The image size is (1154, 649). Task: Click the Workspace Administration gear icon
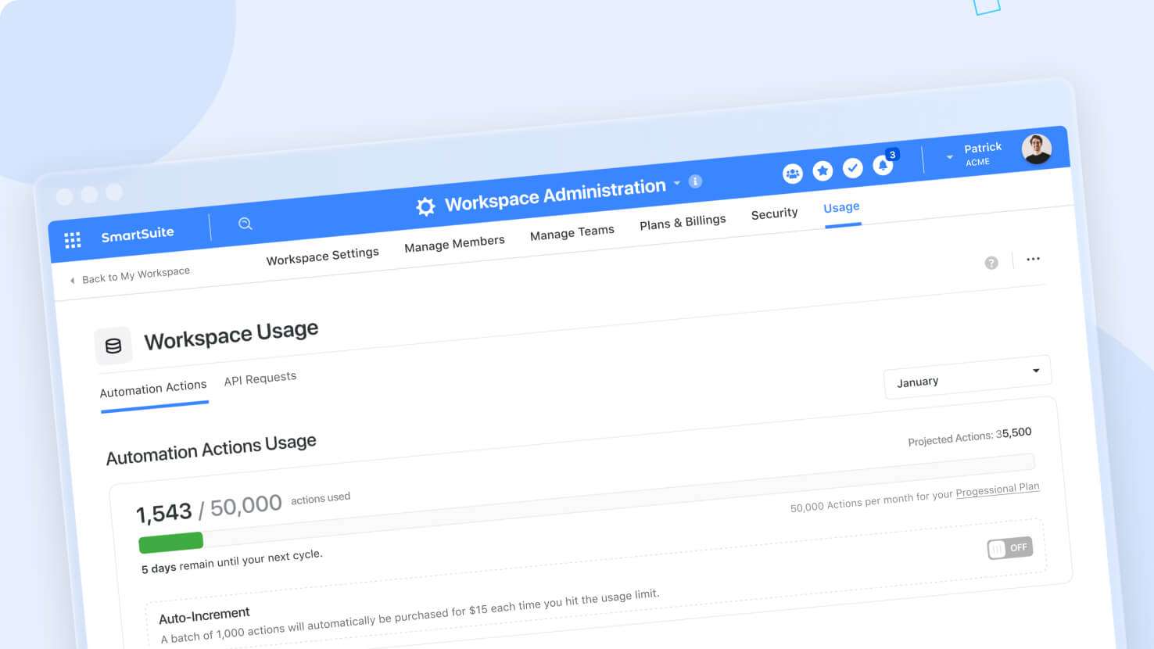pos(425,206)
